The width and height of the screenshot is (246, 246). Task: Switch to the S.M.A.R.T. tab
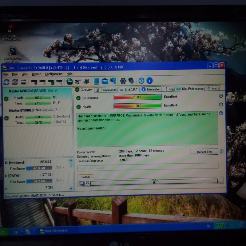(x=129, y=89)
